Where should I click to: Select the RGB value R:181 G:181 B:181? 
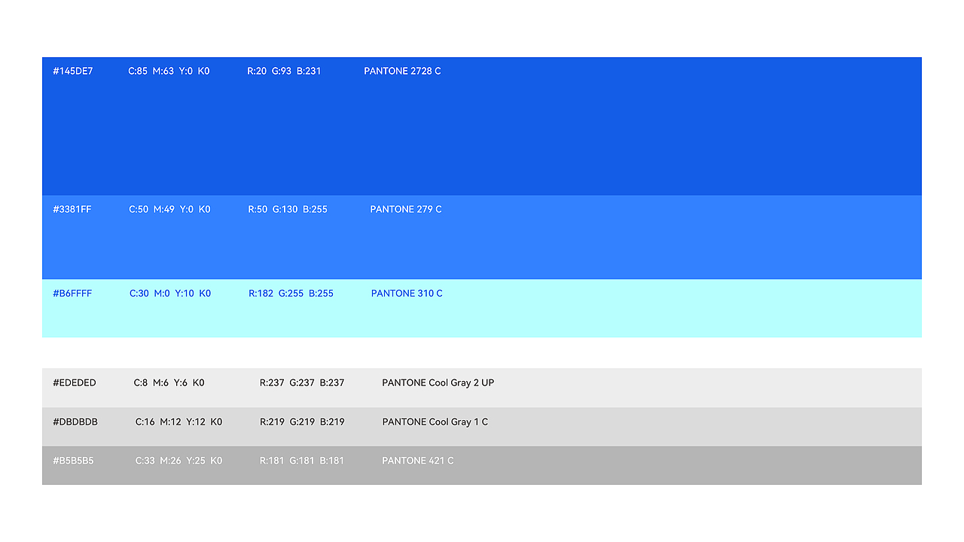tap(302, 461)
